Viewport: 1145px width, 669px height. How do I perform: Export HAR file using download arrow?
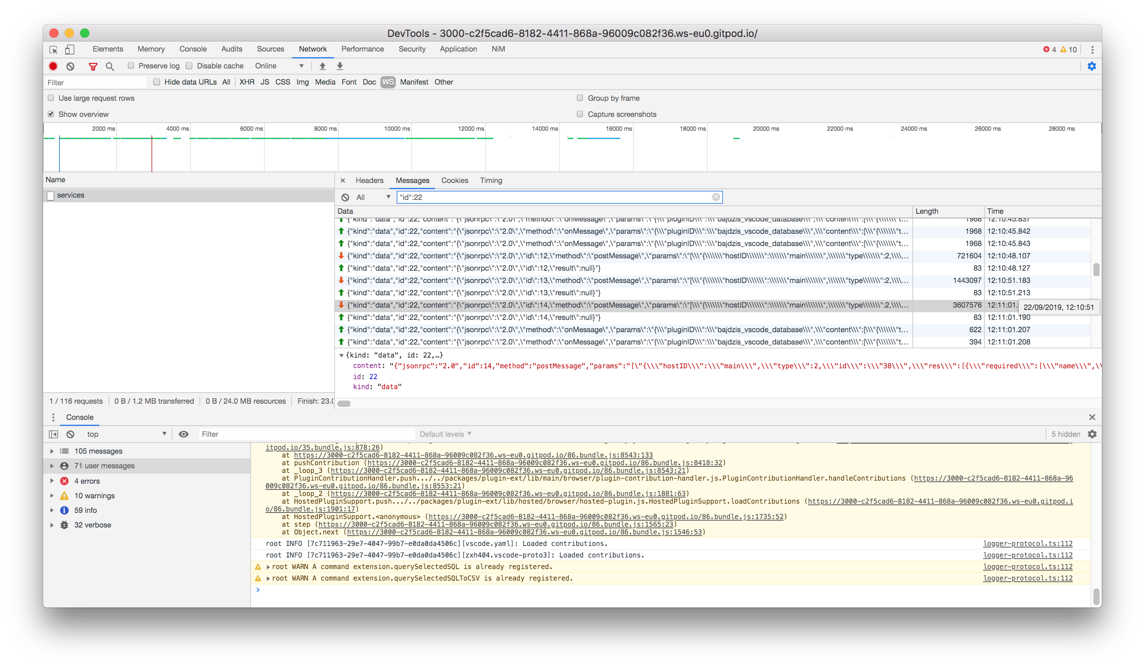coord(340,66)
